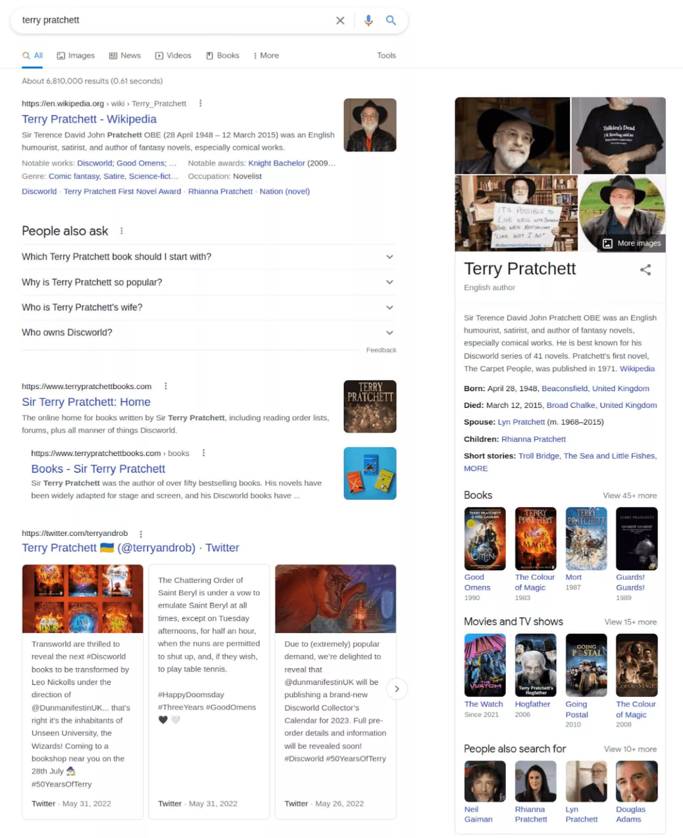683x838 pixels.
Task: Show MORE short stories
Action: tap(476, 469)
